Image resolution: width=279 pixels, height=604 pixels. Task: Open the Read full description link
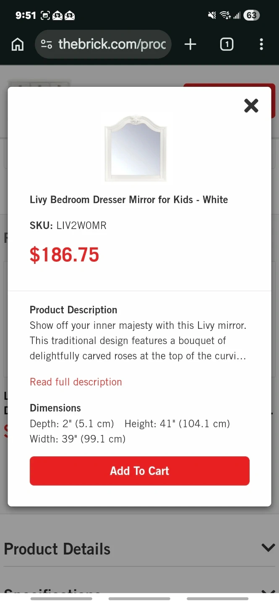coord(76,382)
